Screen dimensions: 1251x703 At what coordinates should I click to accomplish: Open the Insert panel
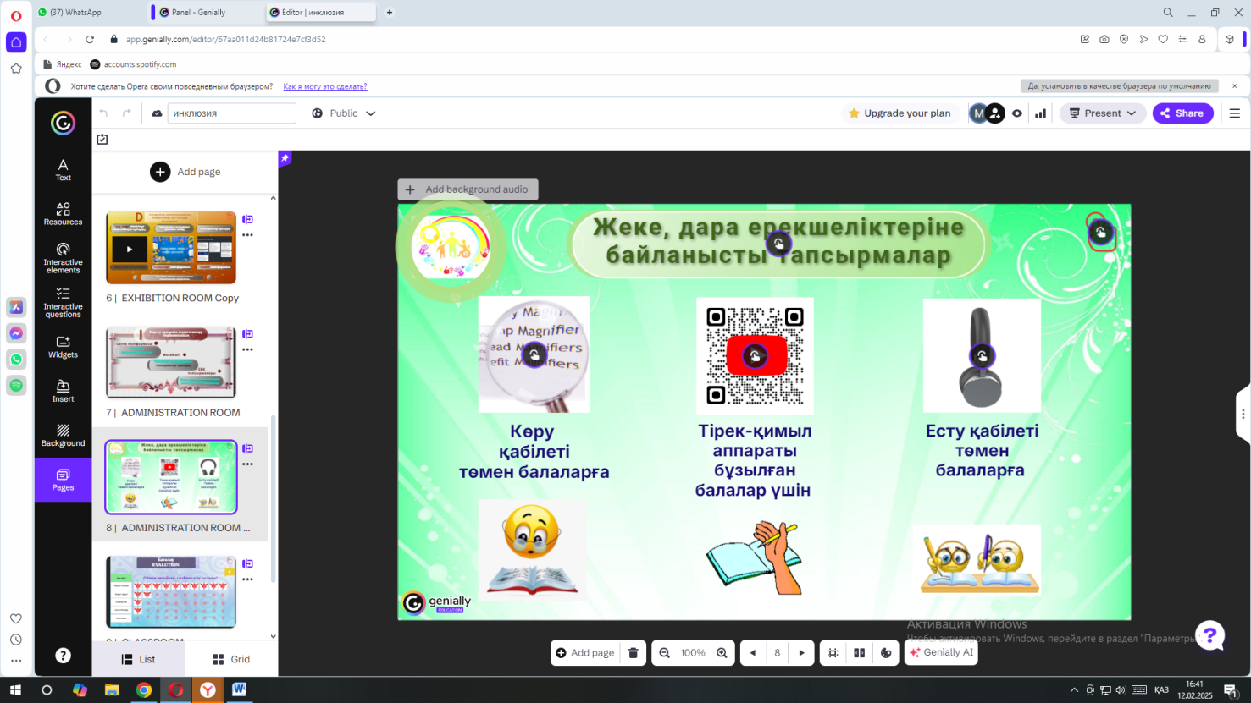pyautogui.click(x=63, y=391)
